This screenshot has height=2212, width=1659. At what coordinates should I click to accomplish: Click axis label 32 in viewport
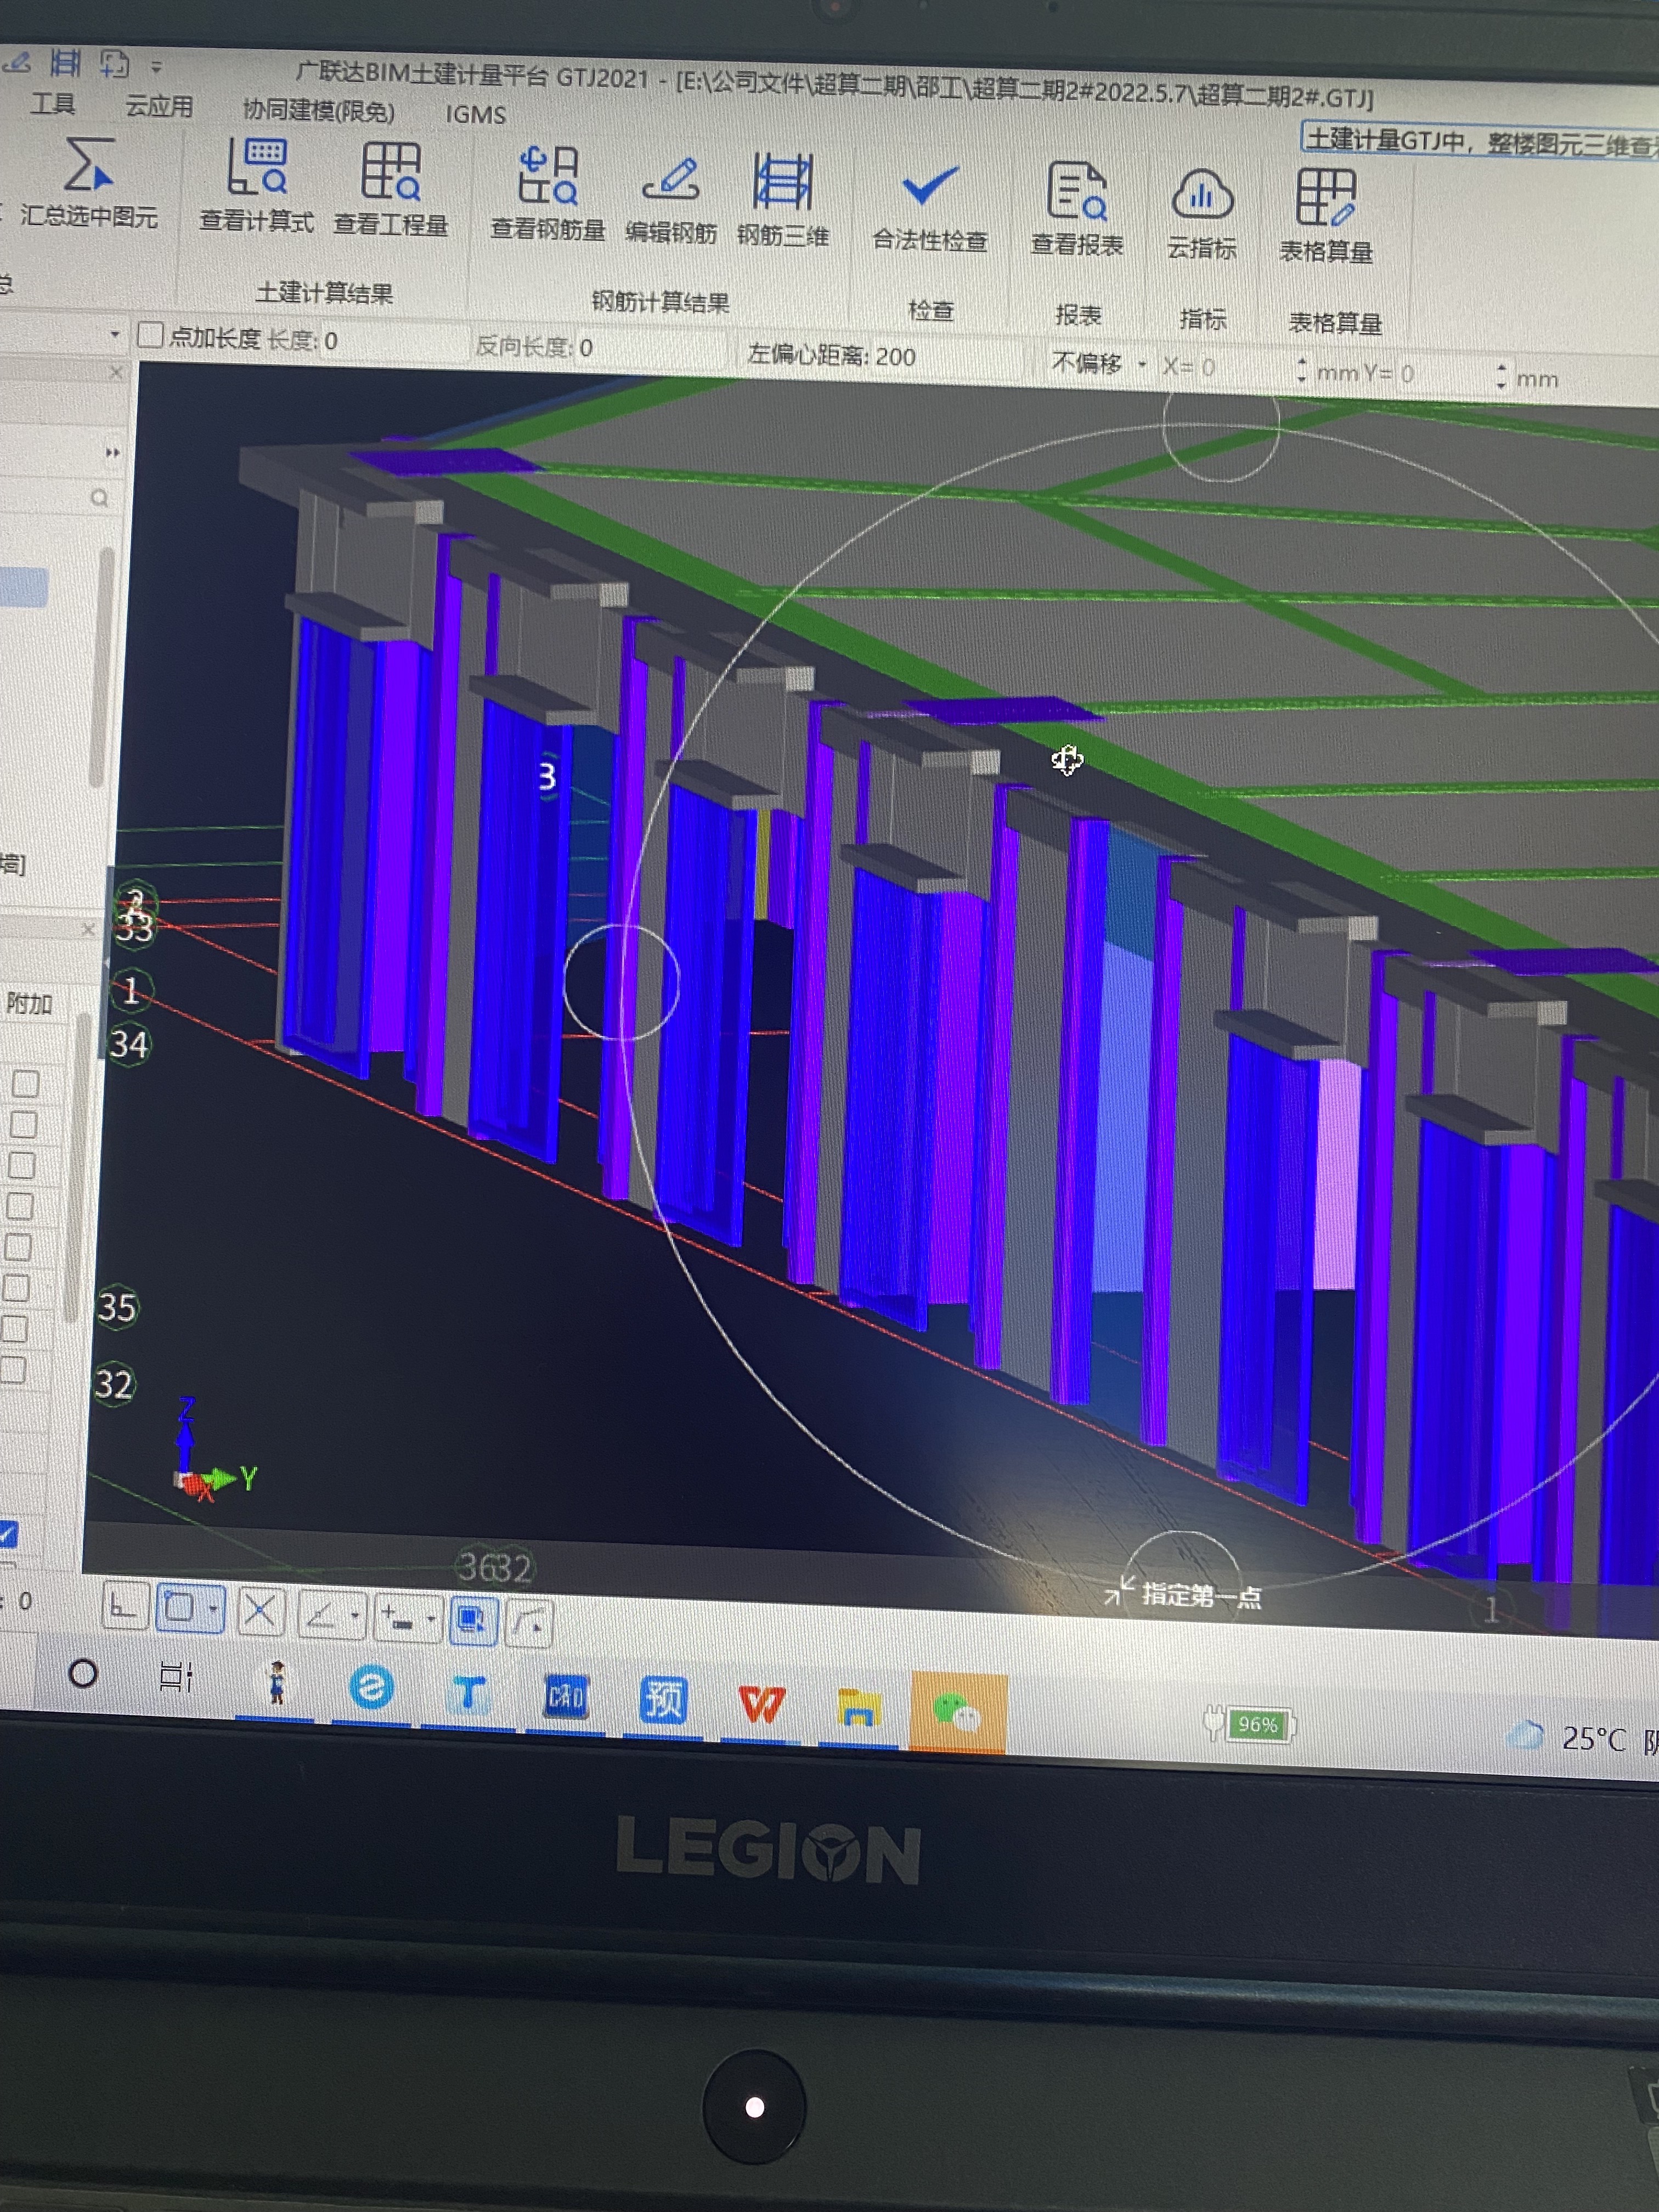point(113,1384)
